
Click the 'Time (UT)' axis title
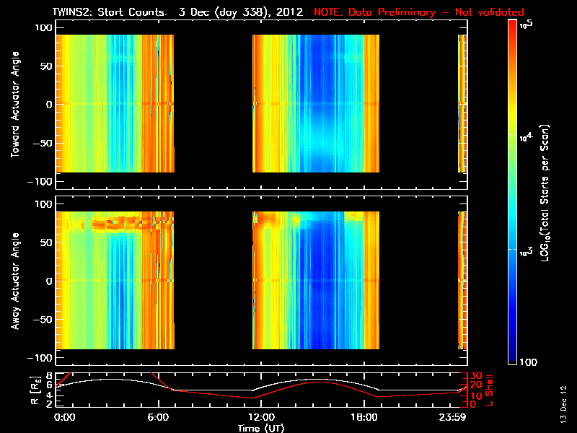(x=261, y=427)
